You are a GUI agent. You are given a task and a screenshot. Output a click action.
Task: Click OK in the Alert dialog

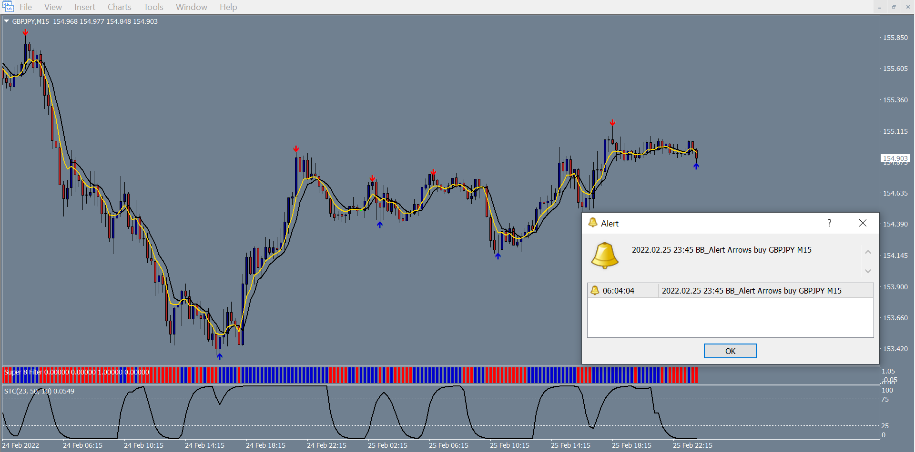pos(730,351)
